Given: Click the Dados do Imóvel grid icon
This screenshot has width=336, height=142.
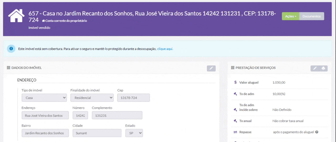Looking at the screenshot, I should click(8, 68).
